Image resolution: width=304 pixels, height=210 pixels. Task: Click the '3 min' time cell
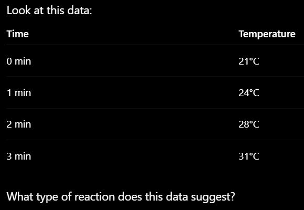(x=19, y=156)
